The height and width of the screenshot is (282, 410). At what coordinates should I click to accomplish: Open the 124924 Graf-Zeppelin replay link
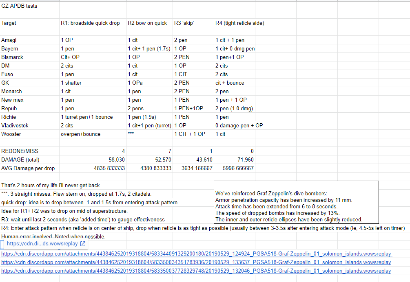click(x=196, y=254)
